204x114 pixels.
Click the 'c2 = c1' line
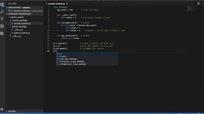click(57, 46)
